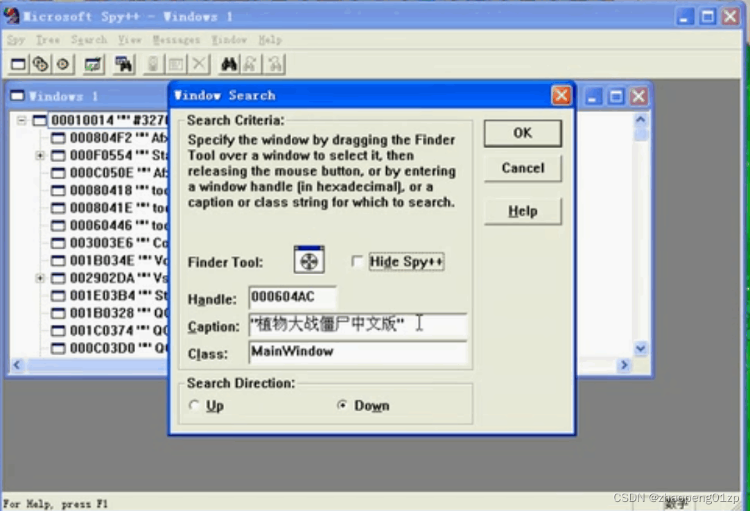Click the Spy++ application icon in title bar
Screen dimensions: 750x511
[12, 16]
